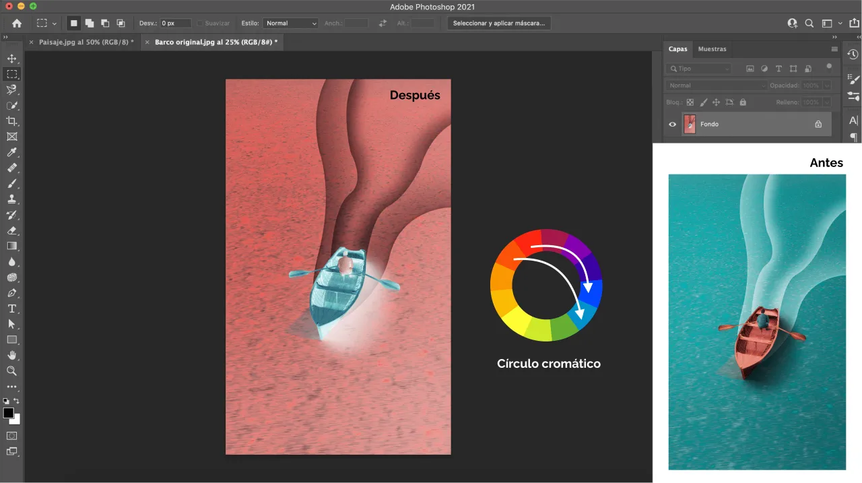The width and height of the screenshot is (862, 483).
Task: Choose the Clone Stamp tool
Action: 12,199
